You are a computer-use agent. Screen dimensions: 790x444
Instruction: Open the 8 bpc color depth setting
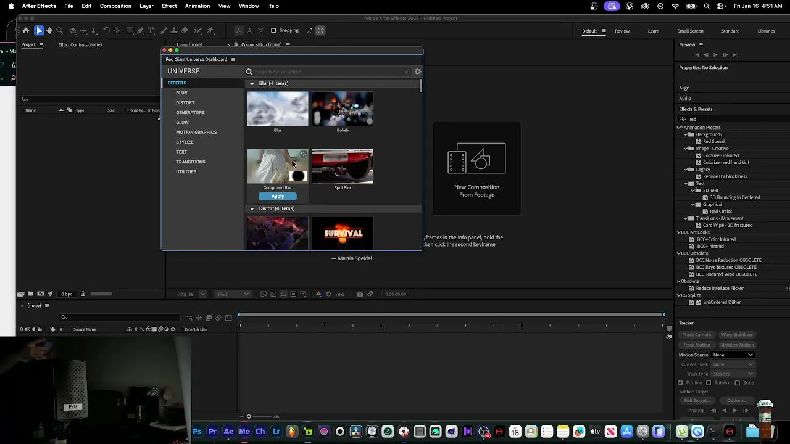click(67, 294)
